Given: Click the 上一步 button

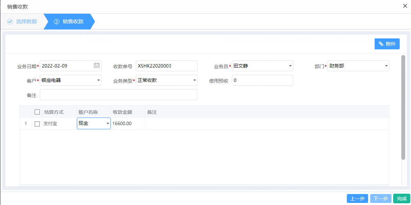Looking at the screenshot, I should click(357, 198).
